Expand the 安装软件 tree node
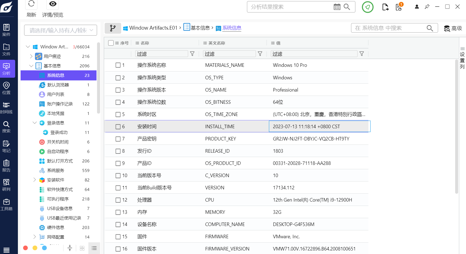The image size is (466, 254). pos(34,180)
